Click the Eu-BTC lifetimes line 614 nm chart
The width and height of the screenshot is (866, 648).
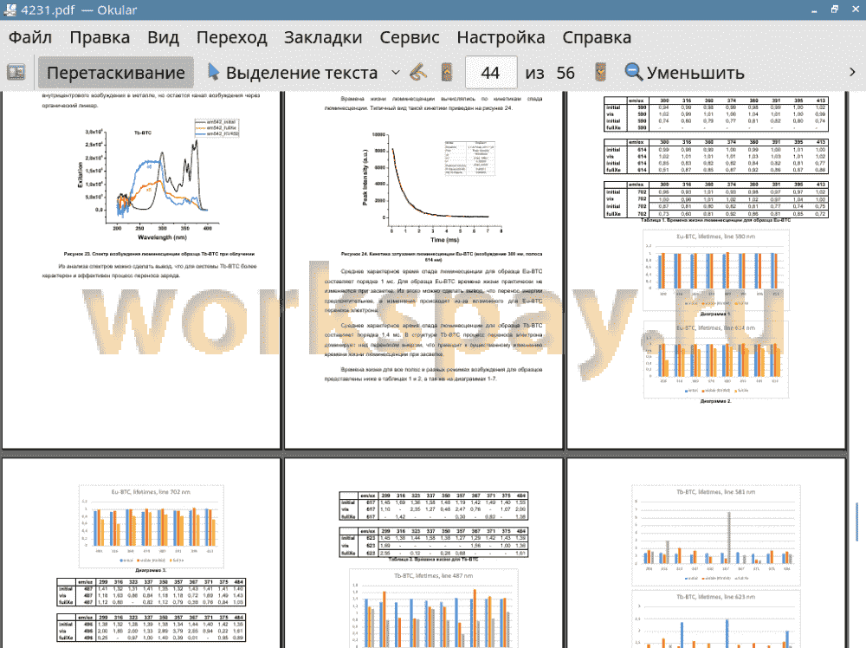point(716,359)
